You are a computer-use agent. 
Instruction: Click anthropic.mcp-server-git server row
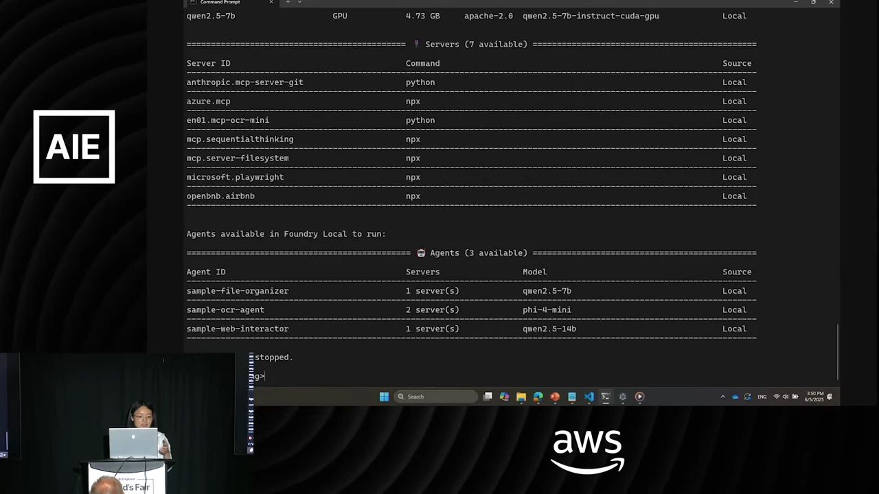click(x=471, y=82)
